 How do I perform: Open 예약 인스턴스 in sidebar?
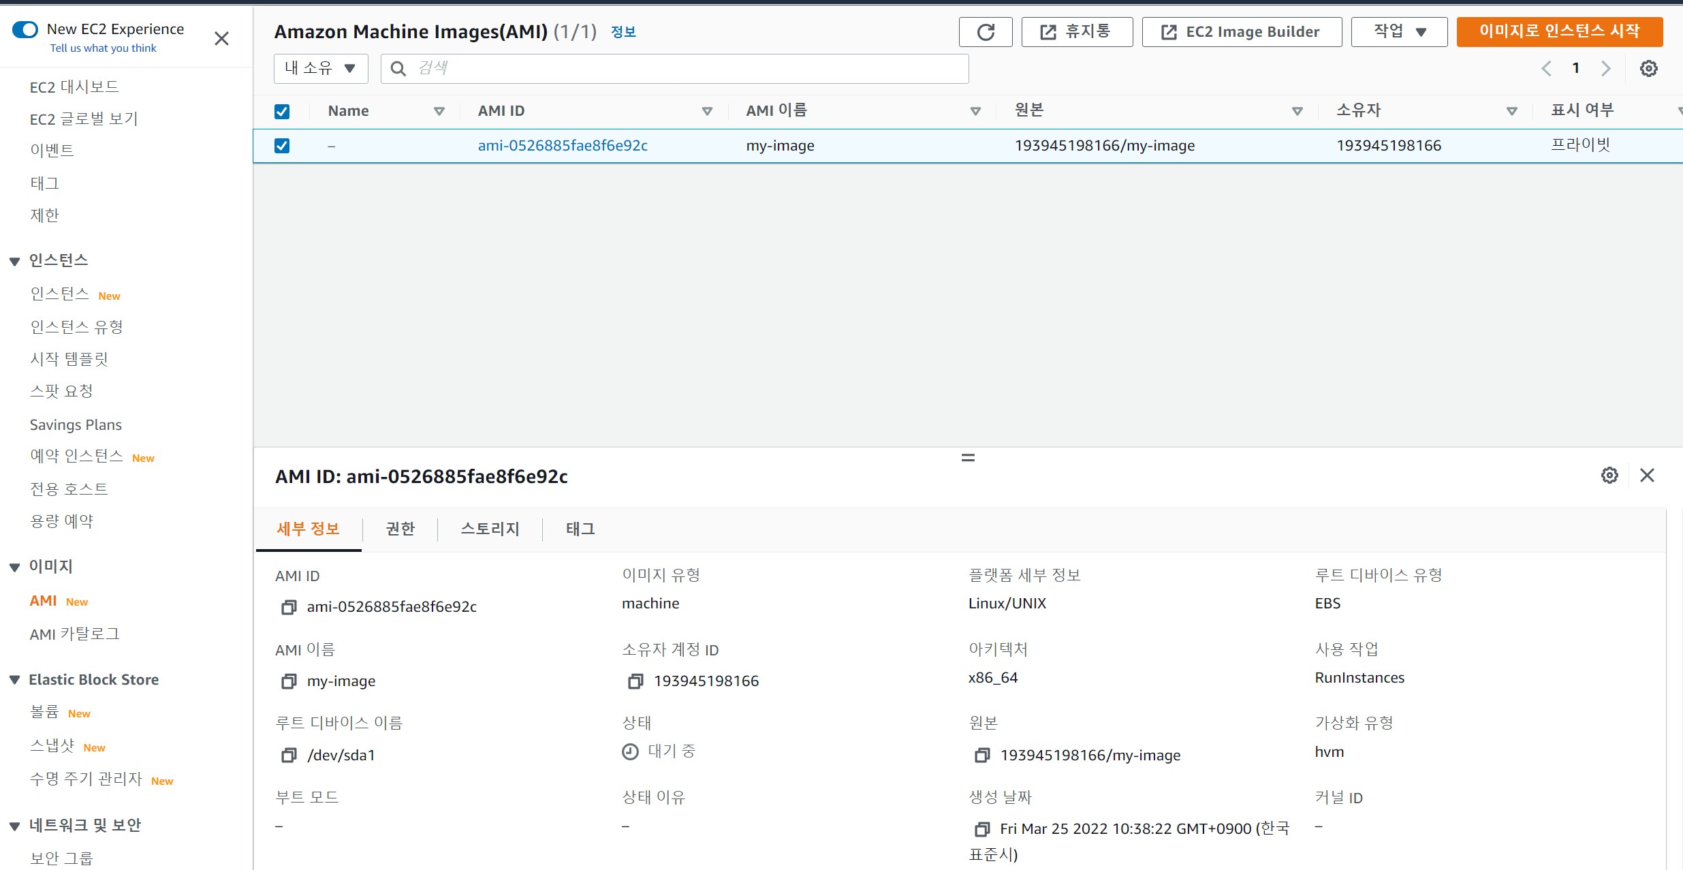coord(76,456)
